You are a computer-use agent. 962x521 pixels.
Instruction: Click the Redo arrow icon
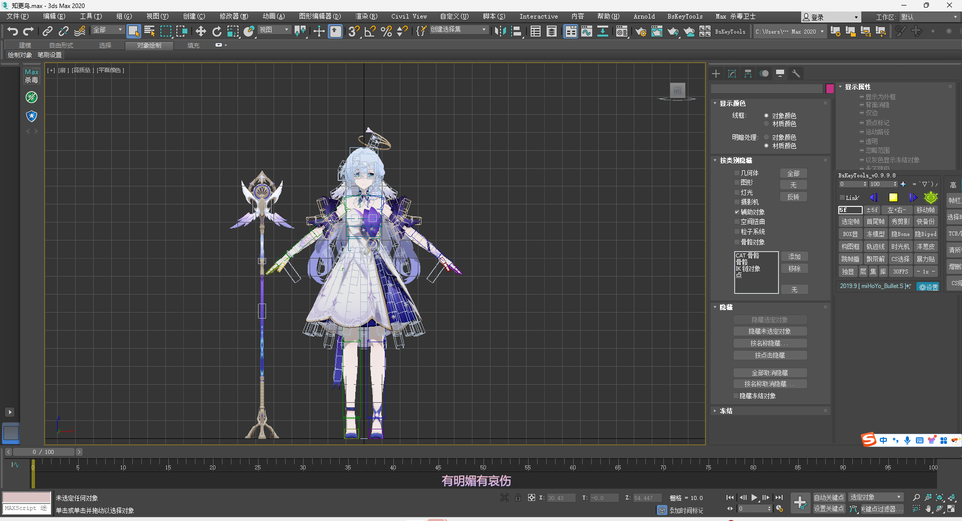click(x=29, y=31)
